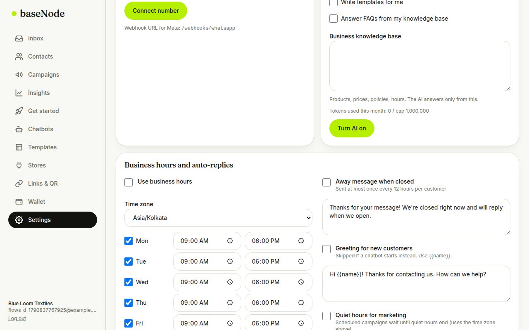Open the Mon opening time clock picker
529x330 pixels.
(x=230, y=241)
